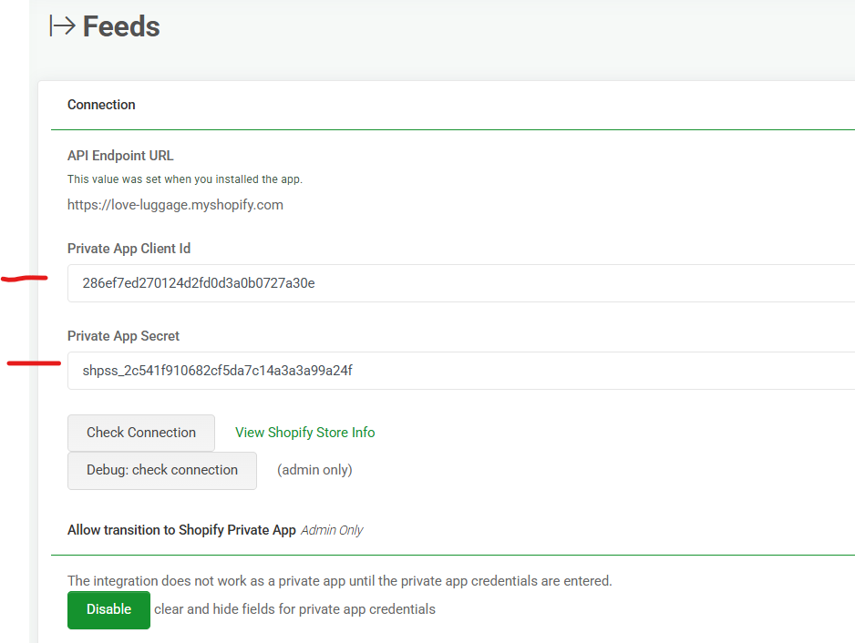This screenshot has height=643, width=855.
Task: Click the Feeds page heading
Action: pyautogui.click(x=121, y=26)
